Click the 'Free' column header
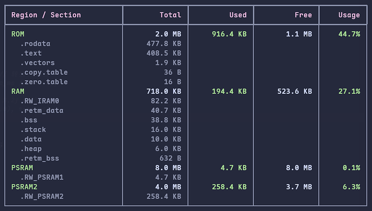This screenshot has width=372, height=211. [x=303, y=15]
